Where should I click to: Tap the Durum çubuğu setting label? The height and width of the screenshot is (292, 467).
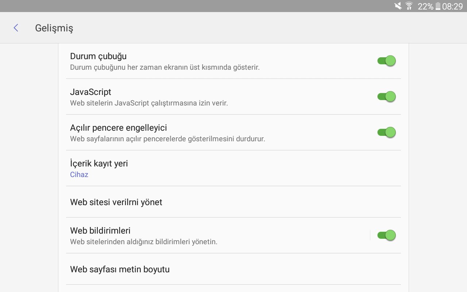coord(98,56)
